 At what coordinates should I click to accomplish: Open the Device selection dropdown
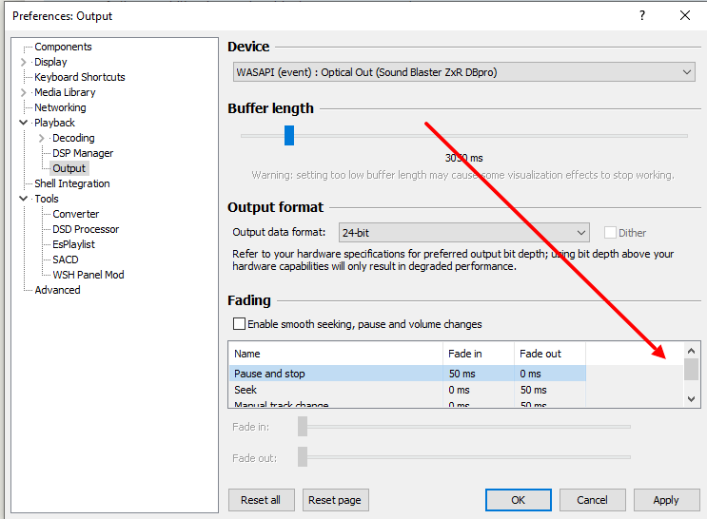click(x=463, y=72)
